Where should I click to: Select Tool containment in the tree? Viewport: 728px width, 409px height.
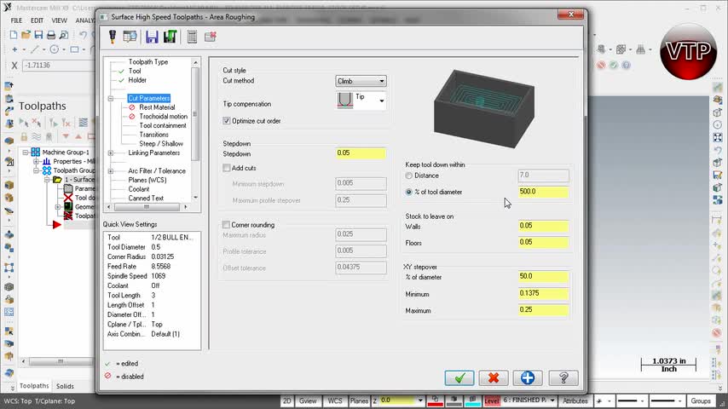tap(163, 125)
